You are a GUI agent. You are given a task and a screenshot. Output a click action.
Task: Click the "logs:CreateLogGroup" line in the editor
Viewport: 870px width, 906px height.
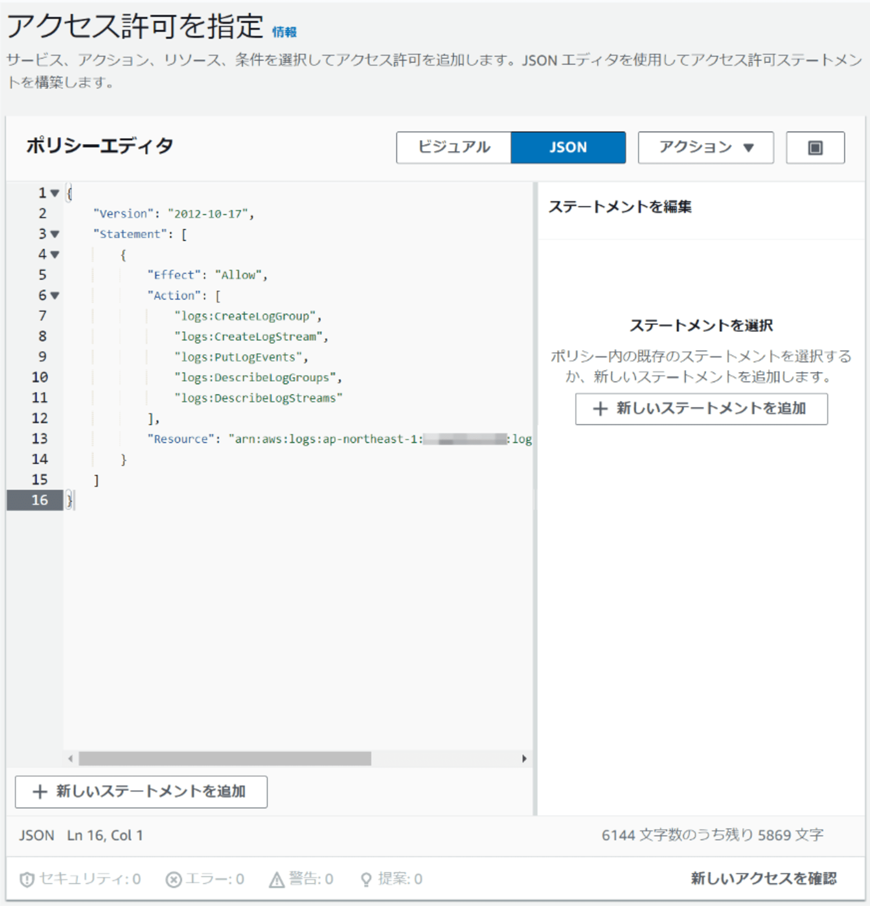pyautogui.click(x=248, y=316)
